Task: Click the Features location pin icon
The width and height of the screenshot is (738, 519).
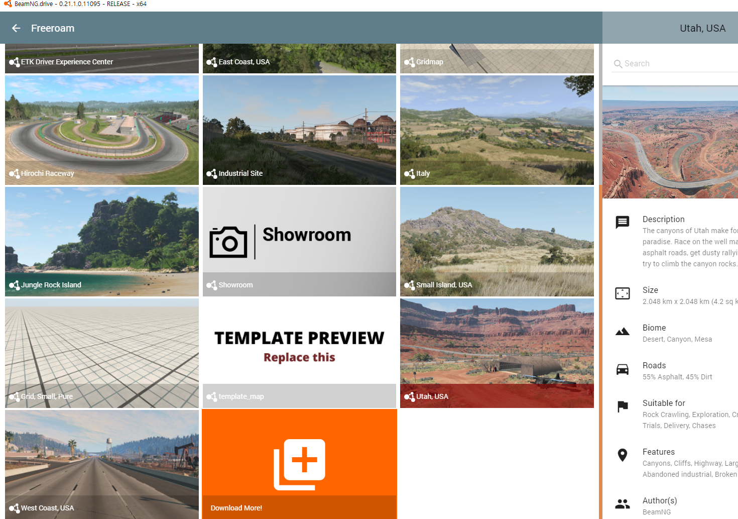Action: coord(623,455)
